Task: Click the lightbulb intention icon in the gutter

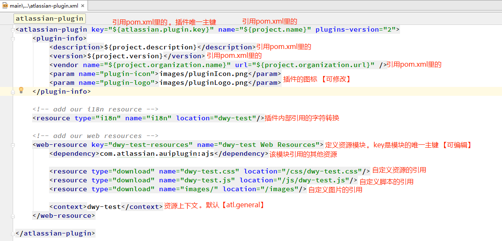Action: 21,90
